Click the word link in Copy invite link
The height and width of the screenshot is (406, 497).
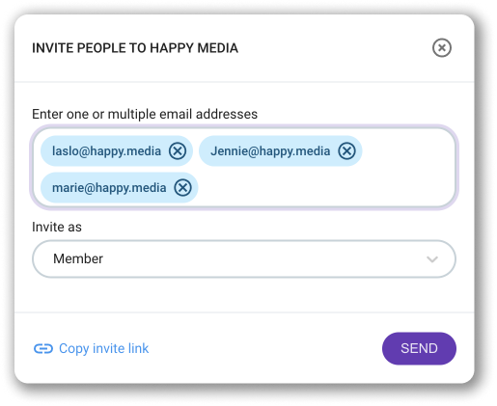(138, 348)
